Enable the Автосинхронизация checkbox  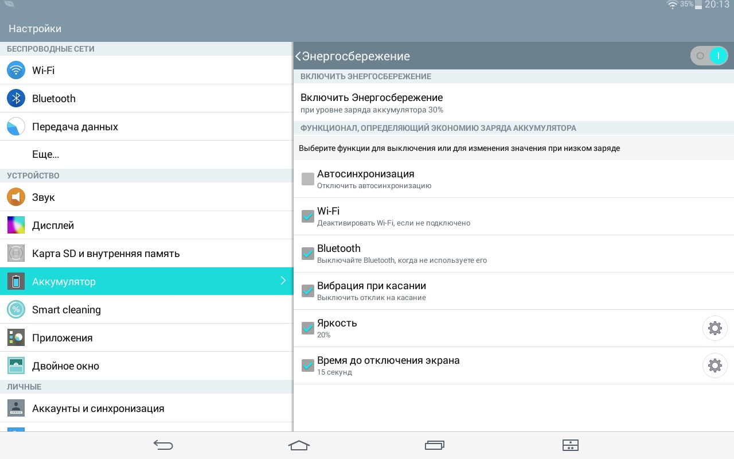[308, 179]
